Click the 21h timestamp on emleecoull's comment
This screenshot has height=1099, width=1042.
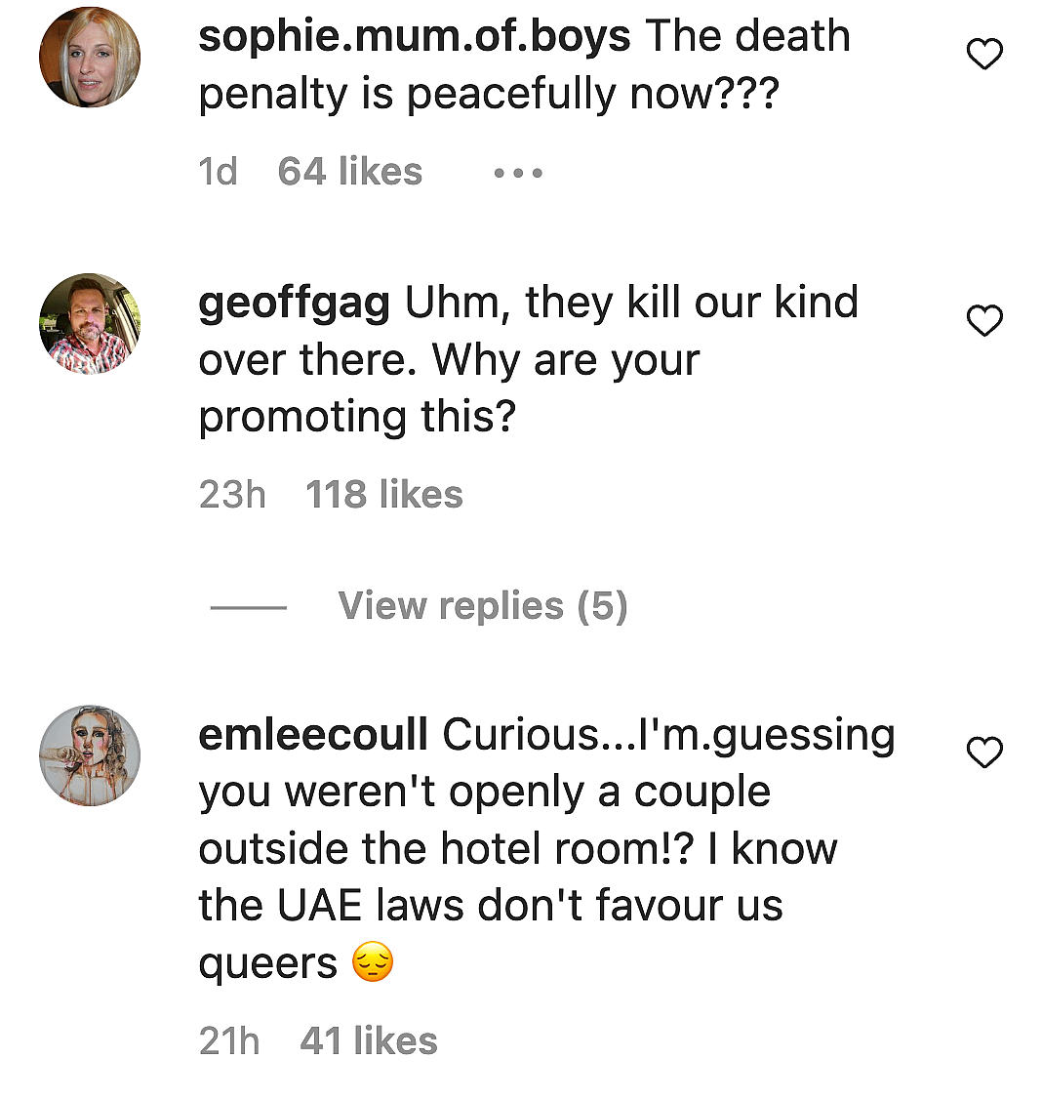229,1040
